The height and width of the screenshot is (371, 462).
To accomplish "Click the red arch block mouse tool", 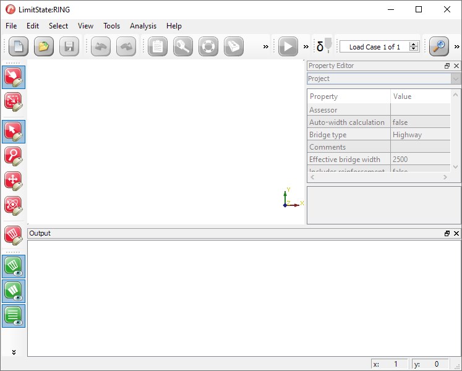I will click(x=14, y=236).
